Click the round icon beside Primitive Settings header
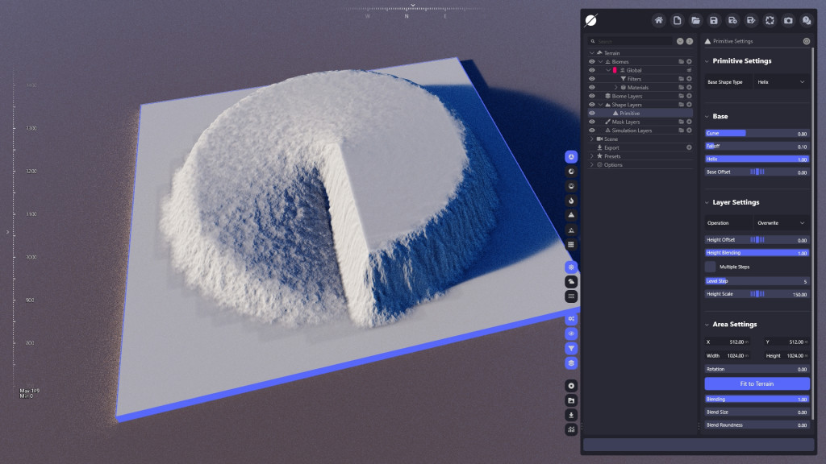The height and width of the screenshot is (464, 826). click(807, 41)
